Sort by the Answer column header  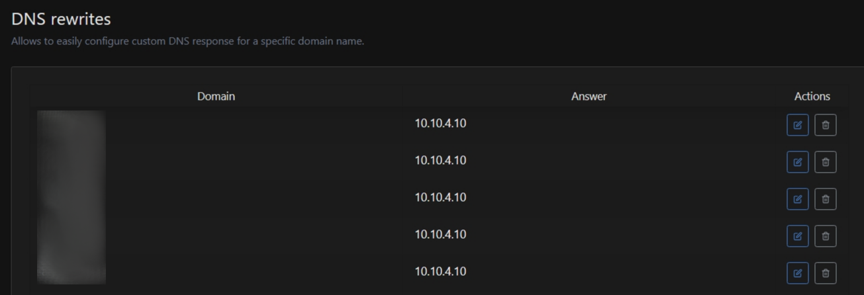pyautogui.click(x=589, y=96)
